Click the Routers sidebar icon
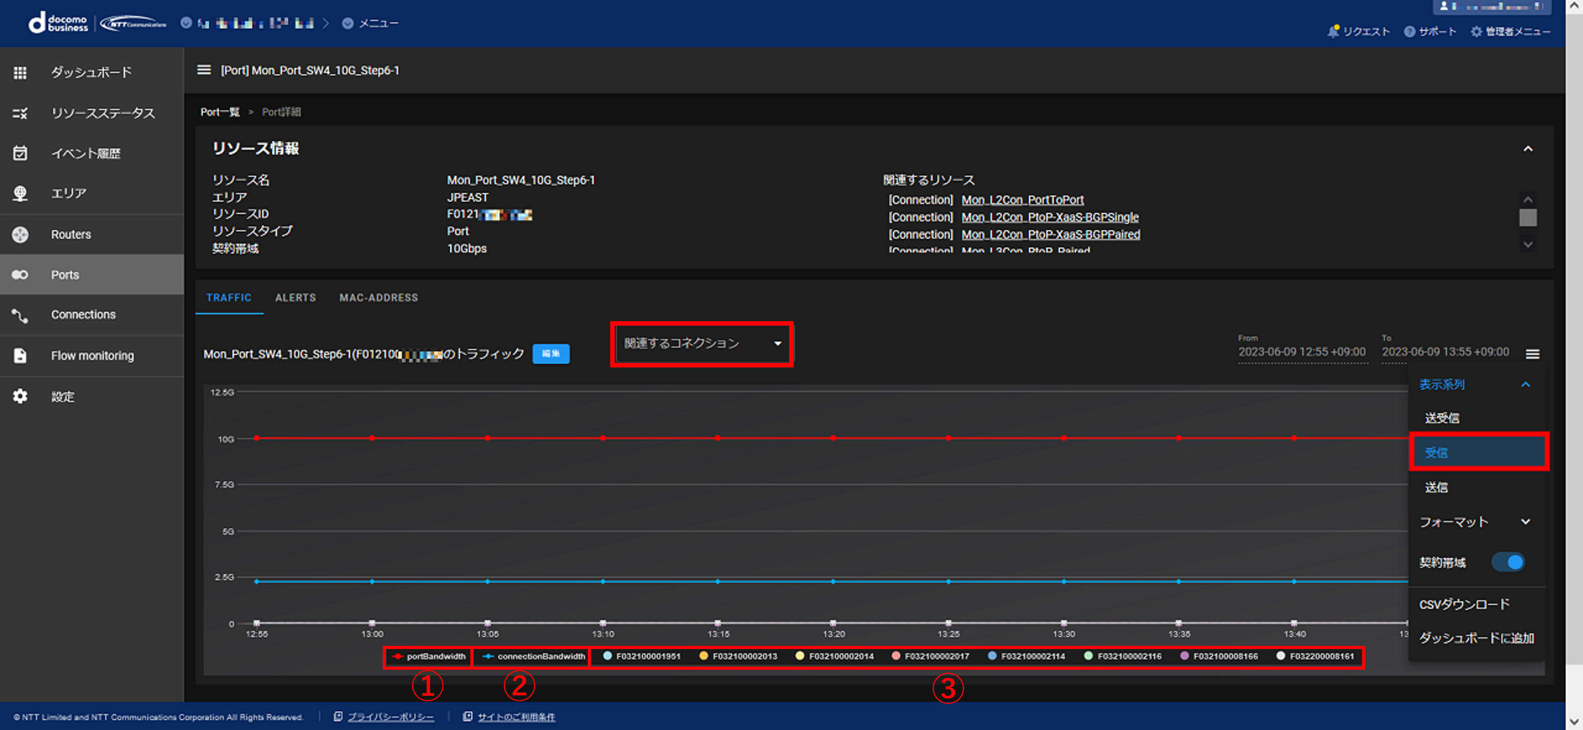 pos(20,234)
